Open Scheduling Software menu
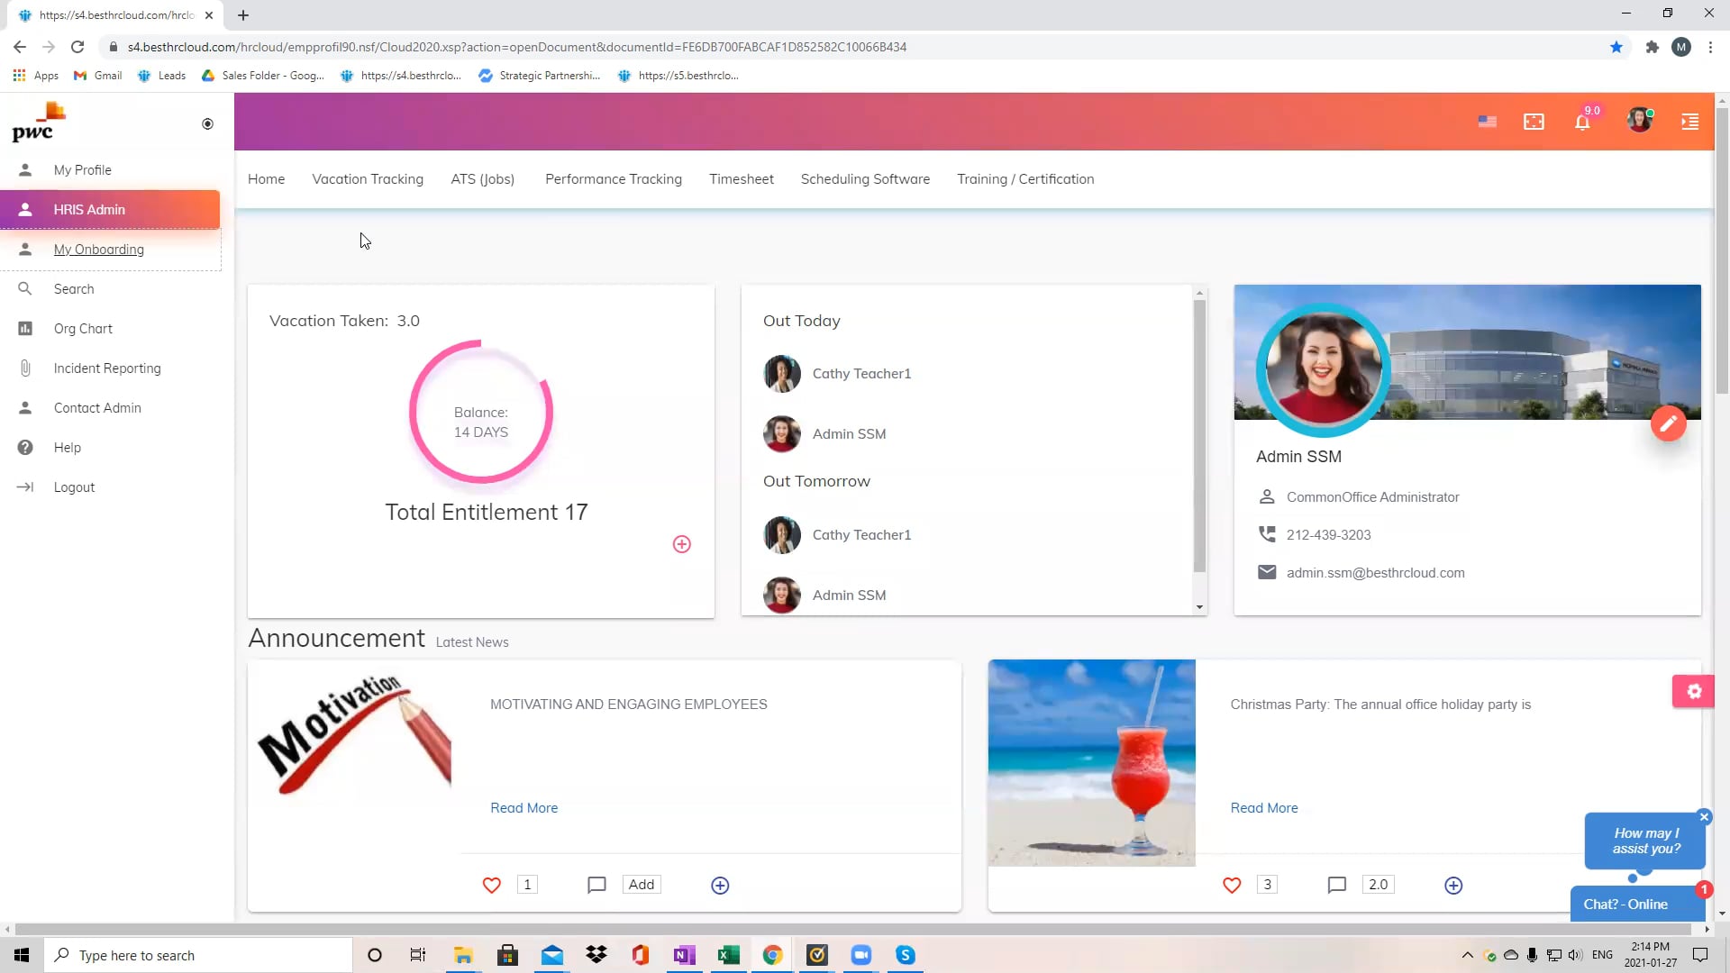 (865, 179)
